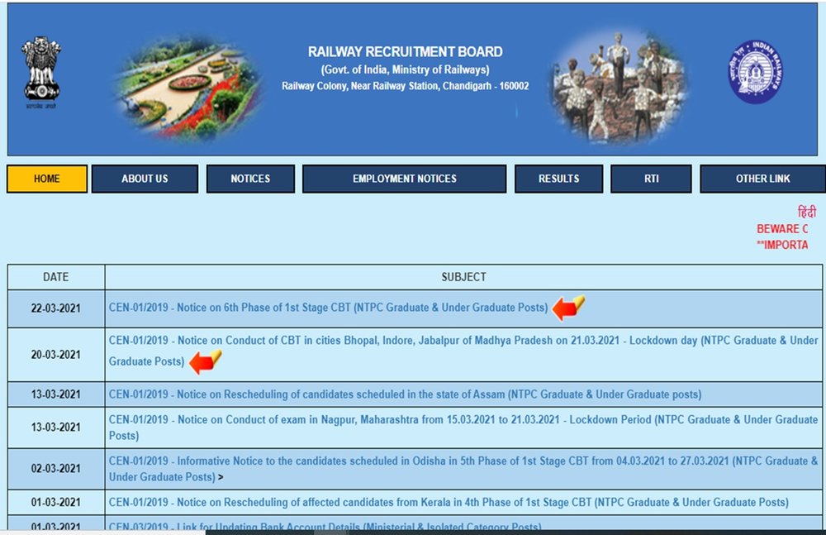Click the Govt. of India, Ministry of Railways text

coord(405,69)
